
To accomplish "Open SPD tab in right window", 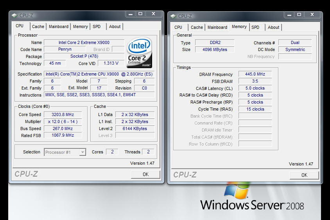I will pos(255,27).
